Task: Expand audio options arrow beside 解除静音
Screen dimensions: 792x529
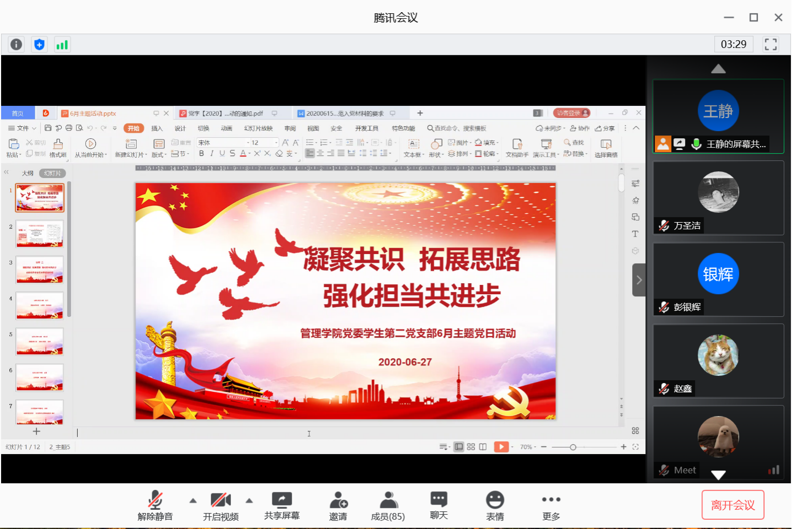Action: (x=193, y=501)
